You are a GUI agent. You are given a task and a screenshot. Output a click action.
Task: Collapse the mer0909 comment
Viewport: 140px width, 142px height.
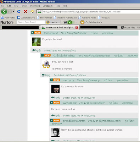pyautogui.click(x=51, y=80)
